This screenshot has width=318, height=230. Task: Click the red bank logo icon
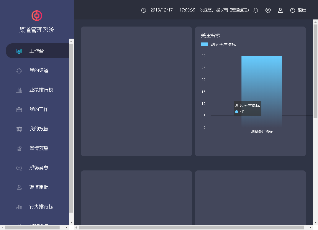37,16
